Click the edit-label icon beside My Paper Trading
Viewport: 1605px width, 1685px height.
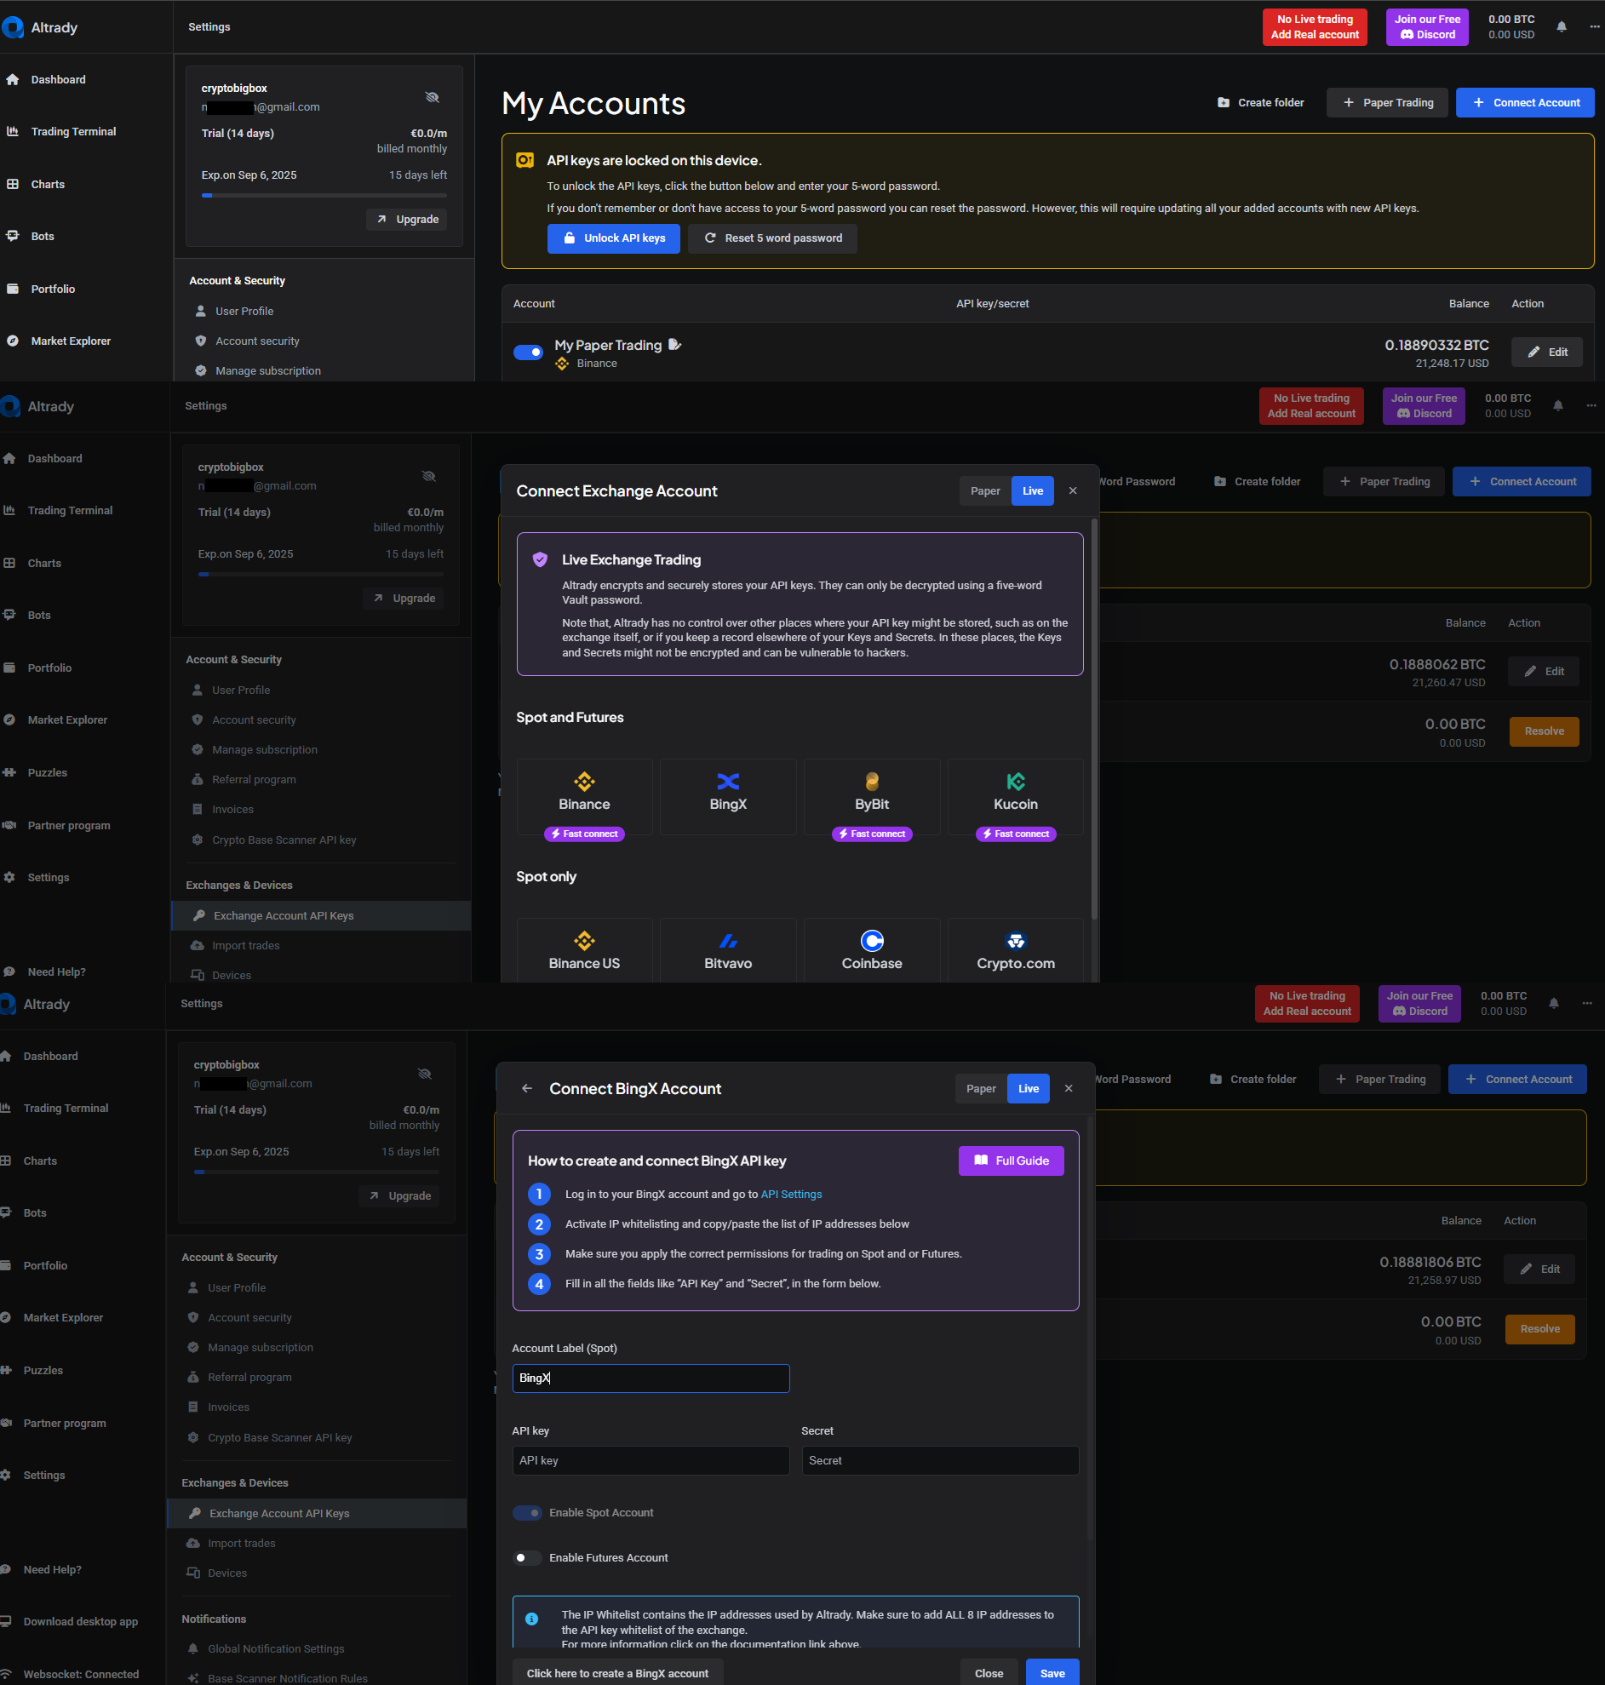click(x=675, y=345)
